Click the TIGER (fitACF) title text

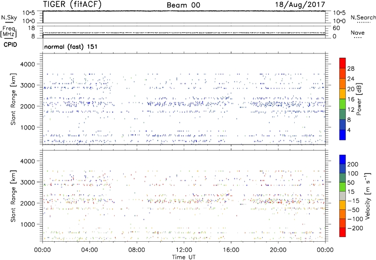point(72,4)
